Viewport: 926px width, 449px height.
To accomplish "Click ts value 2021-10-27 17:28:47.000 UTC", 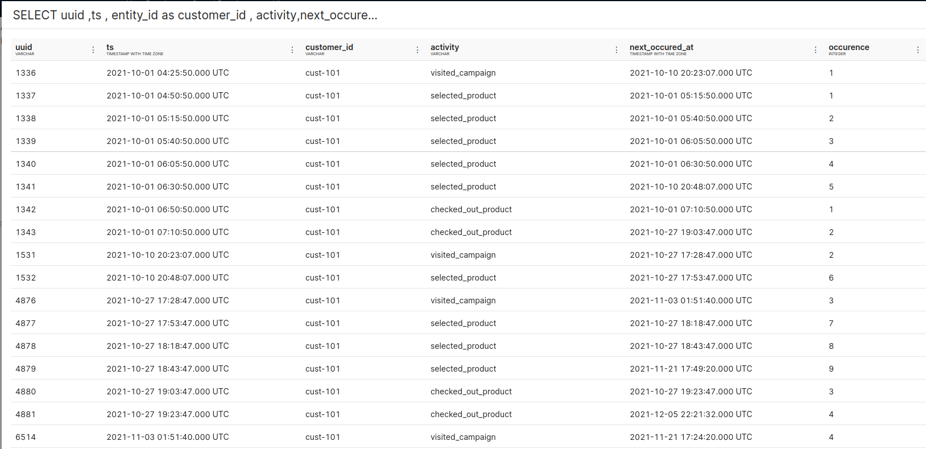I will [168, 300].
